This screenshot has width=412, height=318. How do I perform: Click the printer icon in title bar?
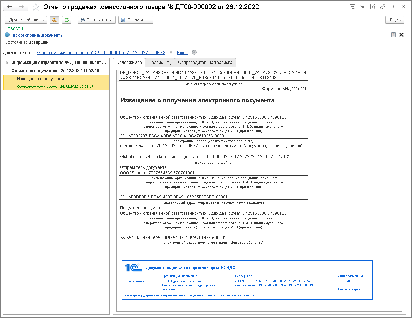[x=362, y=7]
